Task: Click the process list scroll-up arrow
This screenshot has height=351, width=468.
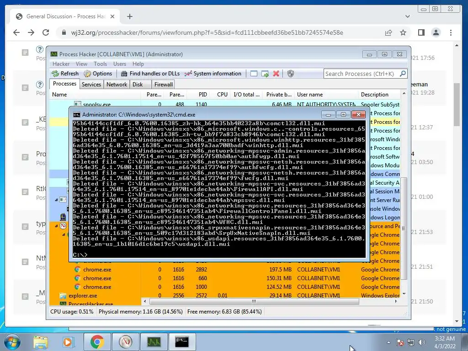Action: pyautogui.click(x=404, y=93)
